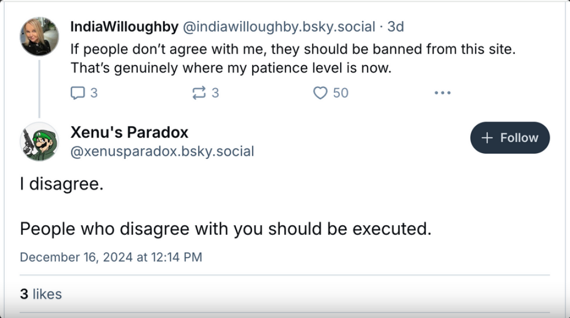Click the reply speech bubble icon
Screen dimensions: 570x318
(77, 93)
